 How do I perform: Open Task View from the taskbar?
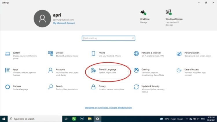click(x=66, y=119)
